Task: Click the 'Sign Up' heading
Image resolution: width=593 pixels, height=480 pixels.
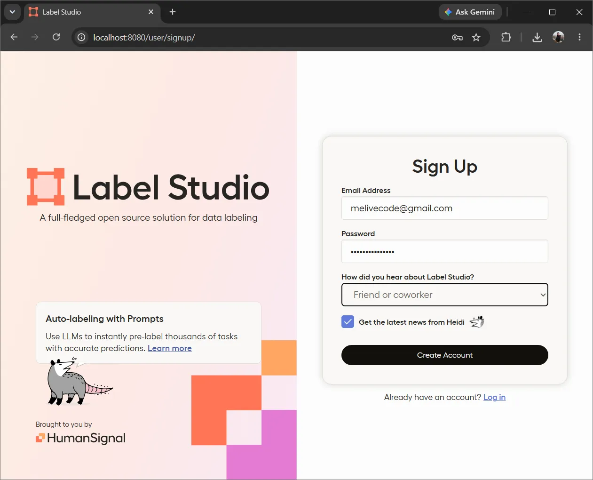Action: pyautogui.click(x=444, y=167)
